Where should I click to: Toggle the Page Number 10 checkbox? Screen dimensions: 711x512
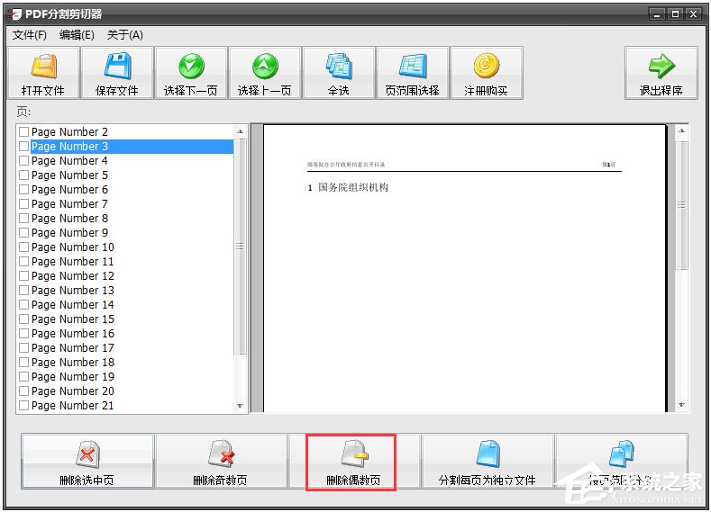pyautogui.click(x=23, y=247)
